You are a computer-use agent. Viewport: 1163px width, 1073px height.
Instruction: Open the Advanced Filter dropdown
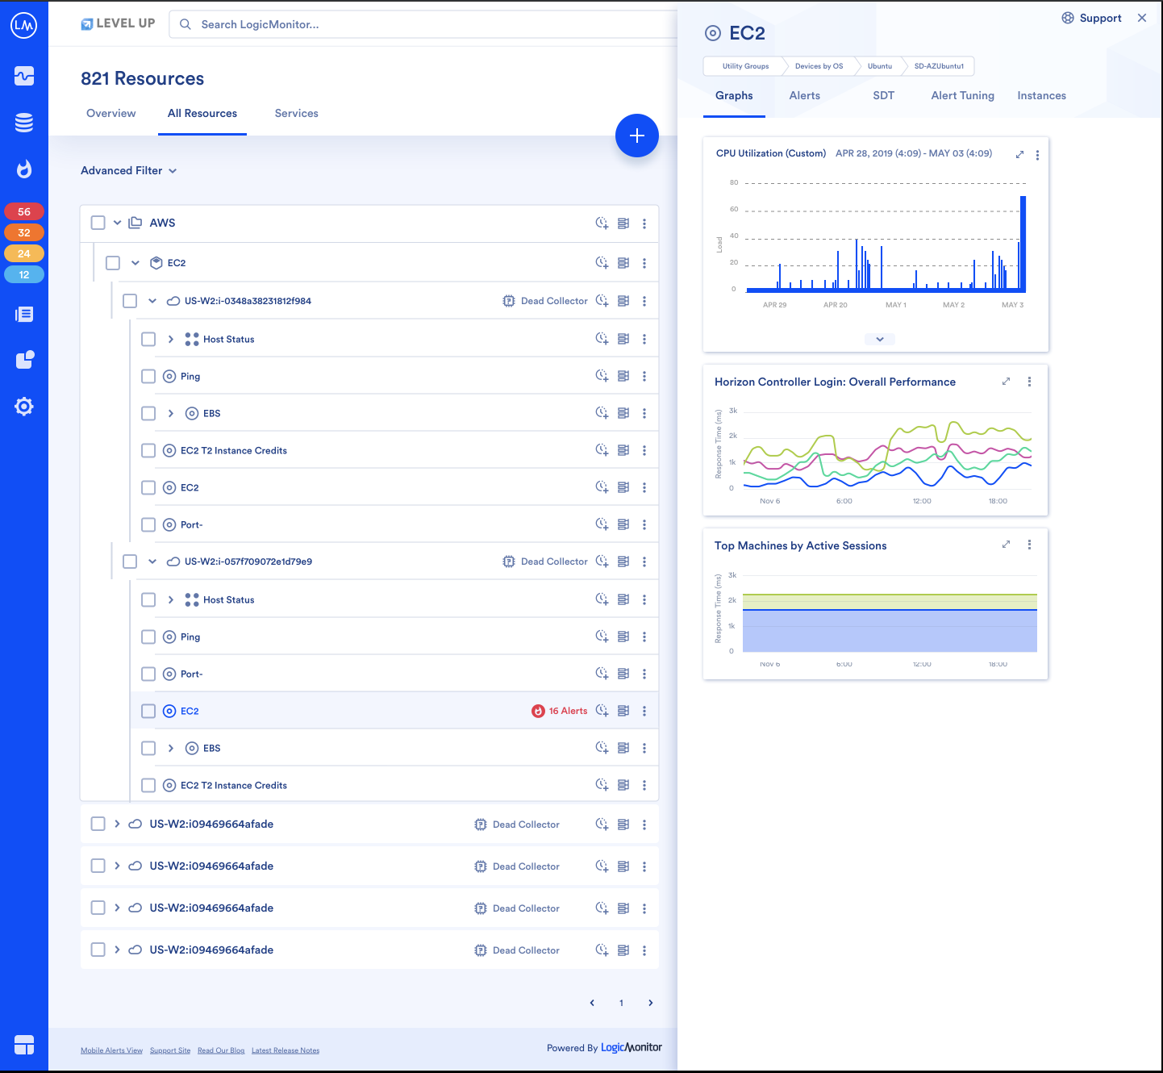point(129,170)
